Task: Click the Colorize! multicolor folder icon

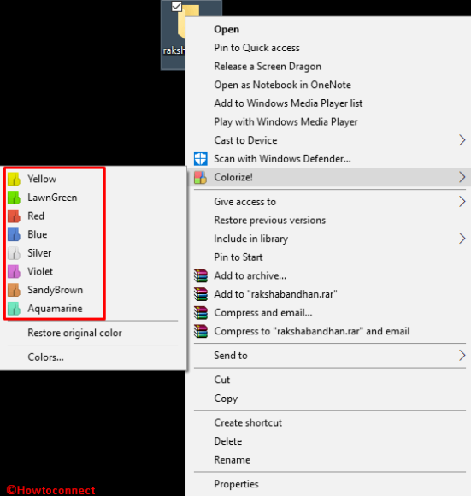Action: tap(201, 177)
